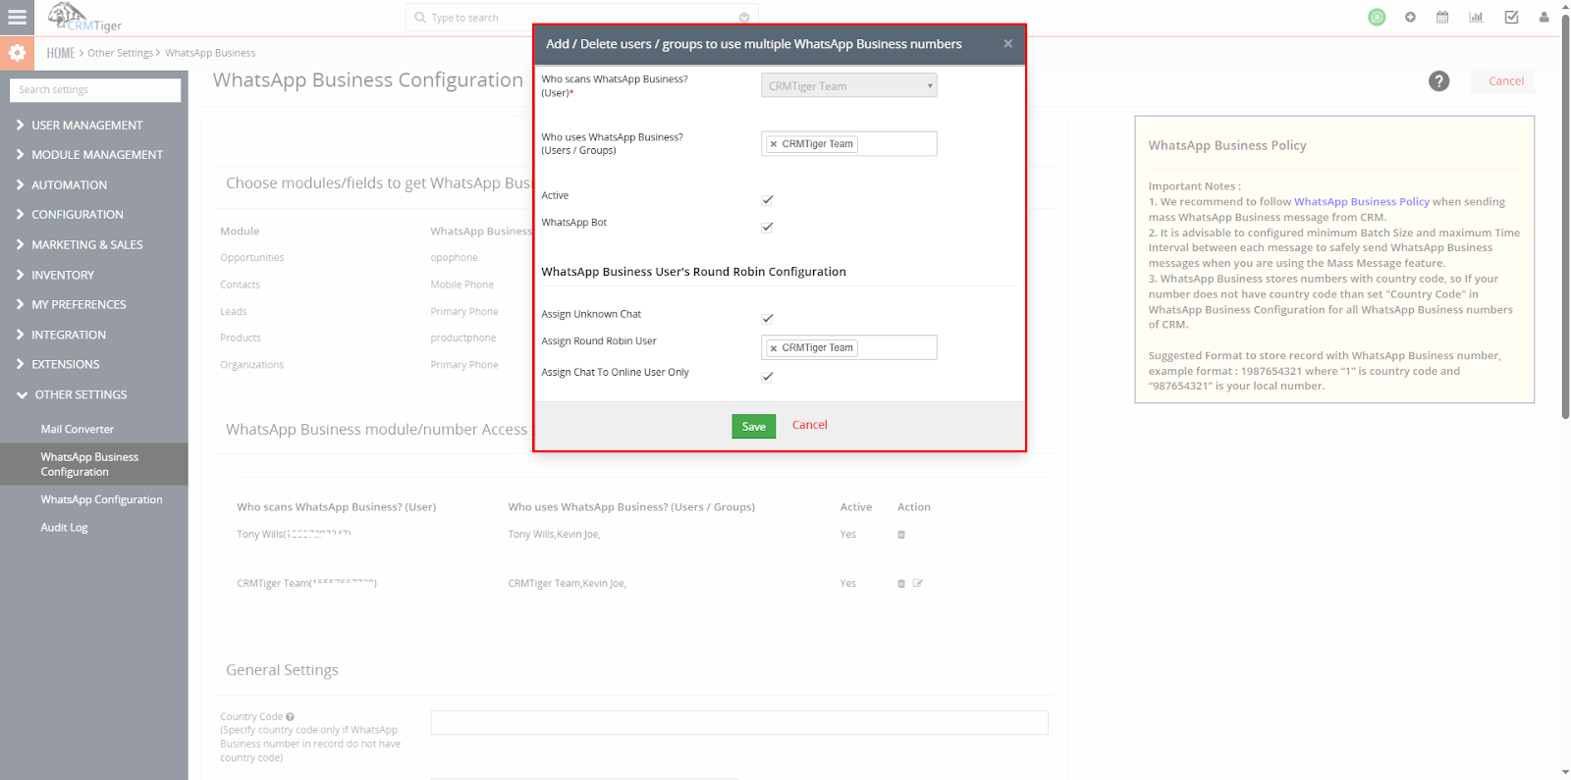Open WhatsApp Configuration menu item
Viewport: 1571px width, 780px height.
[101, 499]
